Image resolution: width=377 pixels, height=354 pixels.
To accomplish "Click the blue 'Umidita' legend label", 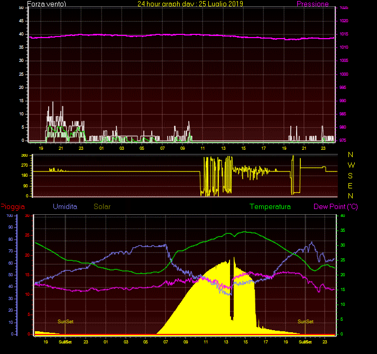I will [x=65, y=207].
